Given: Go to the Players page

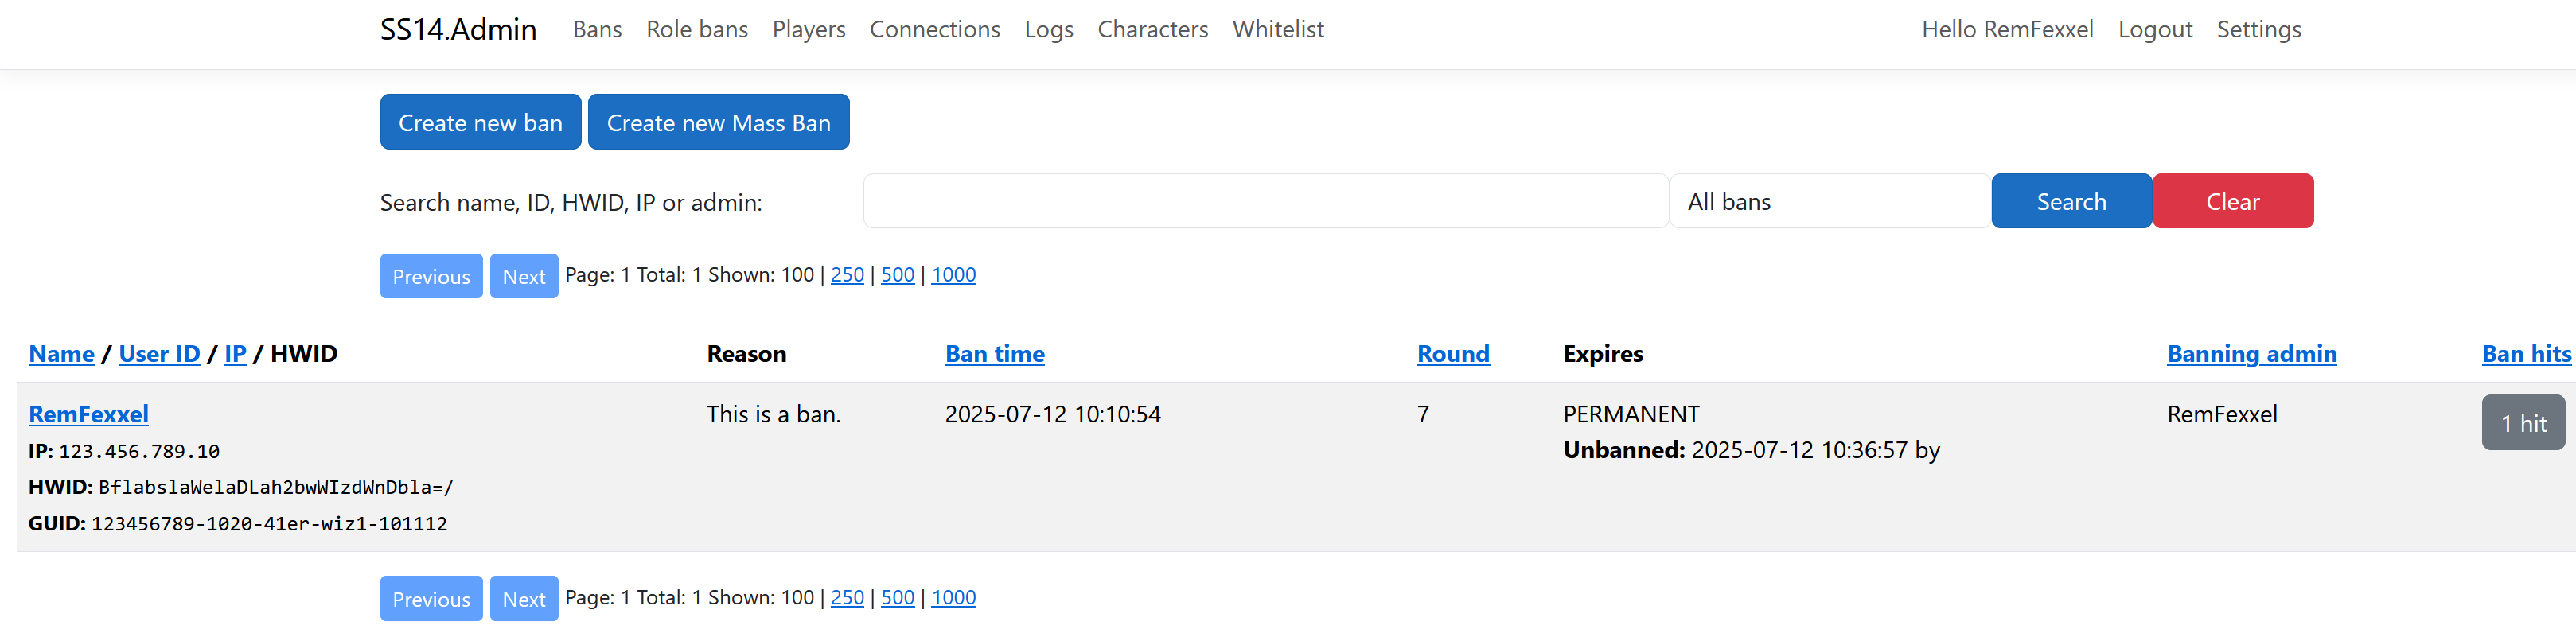Looking at the screenshot, I should 808,30.
